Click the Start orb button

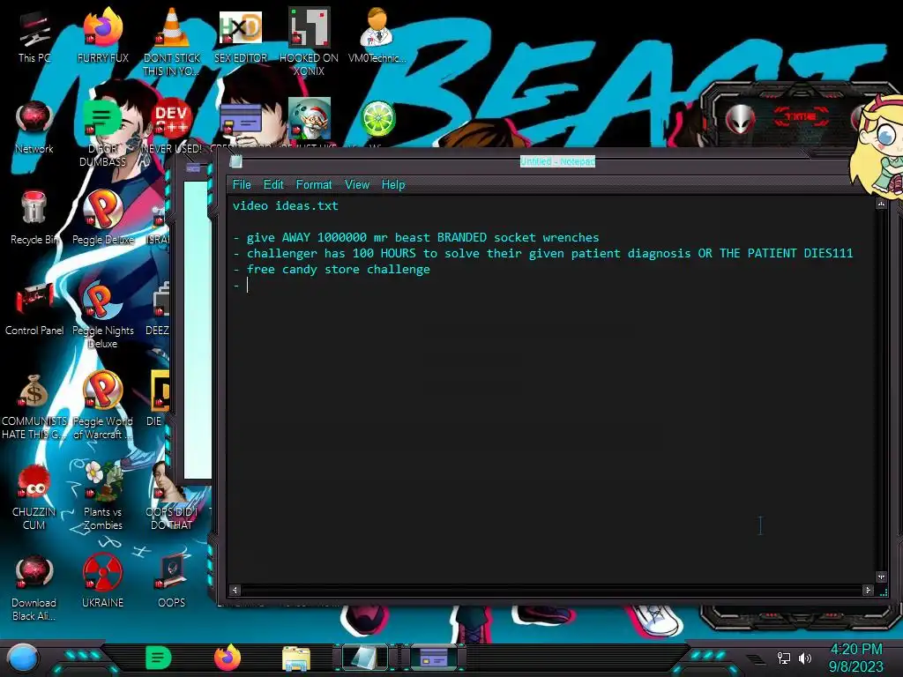[x=23, y=658]
